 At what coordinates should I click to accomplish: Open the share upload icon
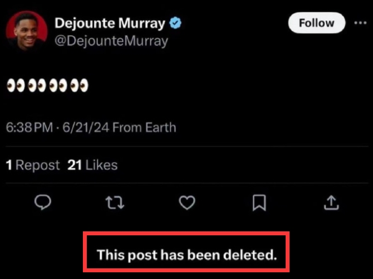pos(331,203)
